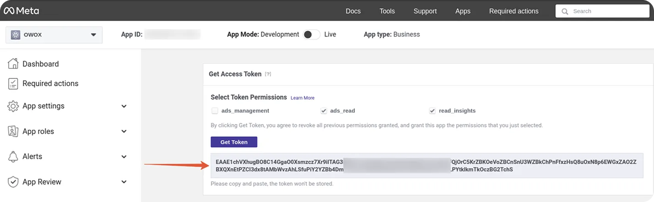
Task: Click the App settings gear icon
Action: click(13, 106)
